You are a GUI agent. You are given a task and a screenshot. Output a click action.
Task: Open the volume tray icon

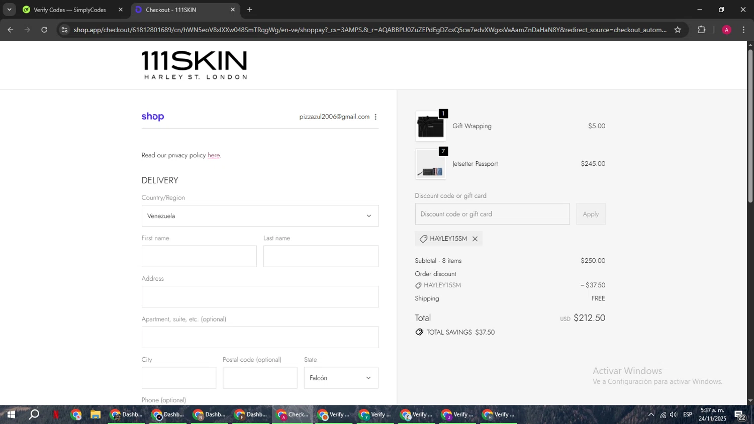pos(674,415)
